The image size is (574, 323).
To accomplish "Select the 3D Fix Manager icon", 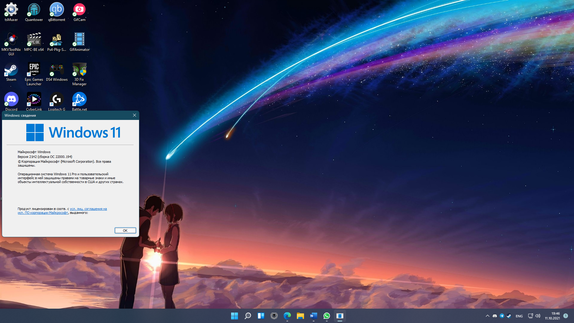I will 79,74.
